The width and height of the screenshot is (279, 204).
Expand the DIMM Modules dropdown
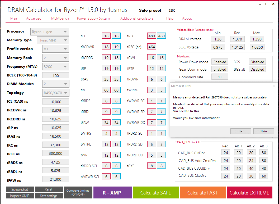[x=55, y=84]
